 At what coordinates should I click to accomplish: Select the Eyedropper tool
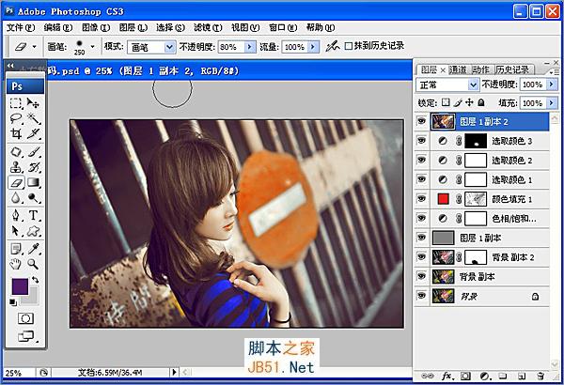pyautogui.click(x=34, y=249)
